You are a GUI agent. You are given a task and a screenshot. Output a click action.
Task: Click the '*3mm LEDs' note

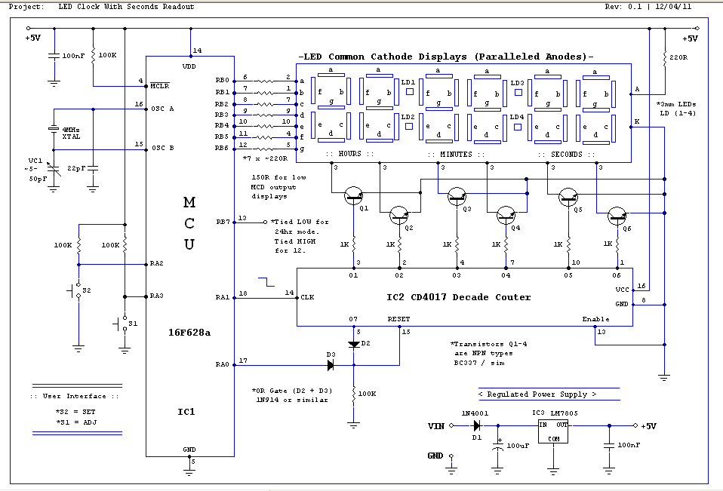[x=676, y=104]
